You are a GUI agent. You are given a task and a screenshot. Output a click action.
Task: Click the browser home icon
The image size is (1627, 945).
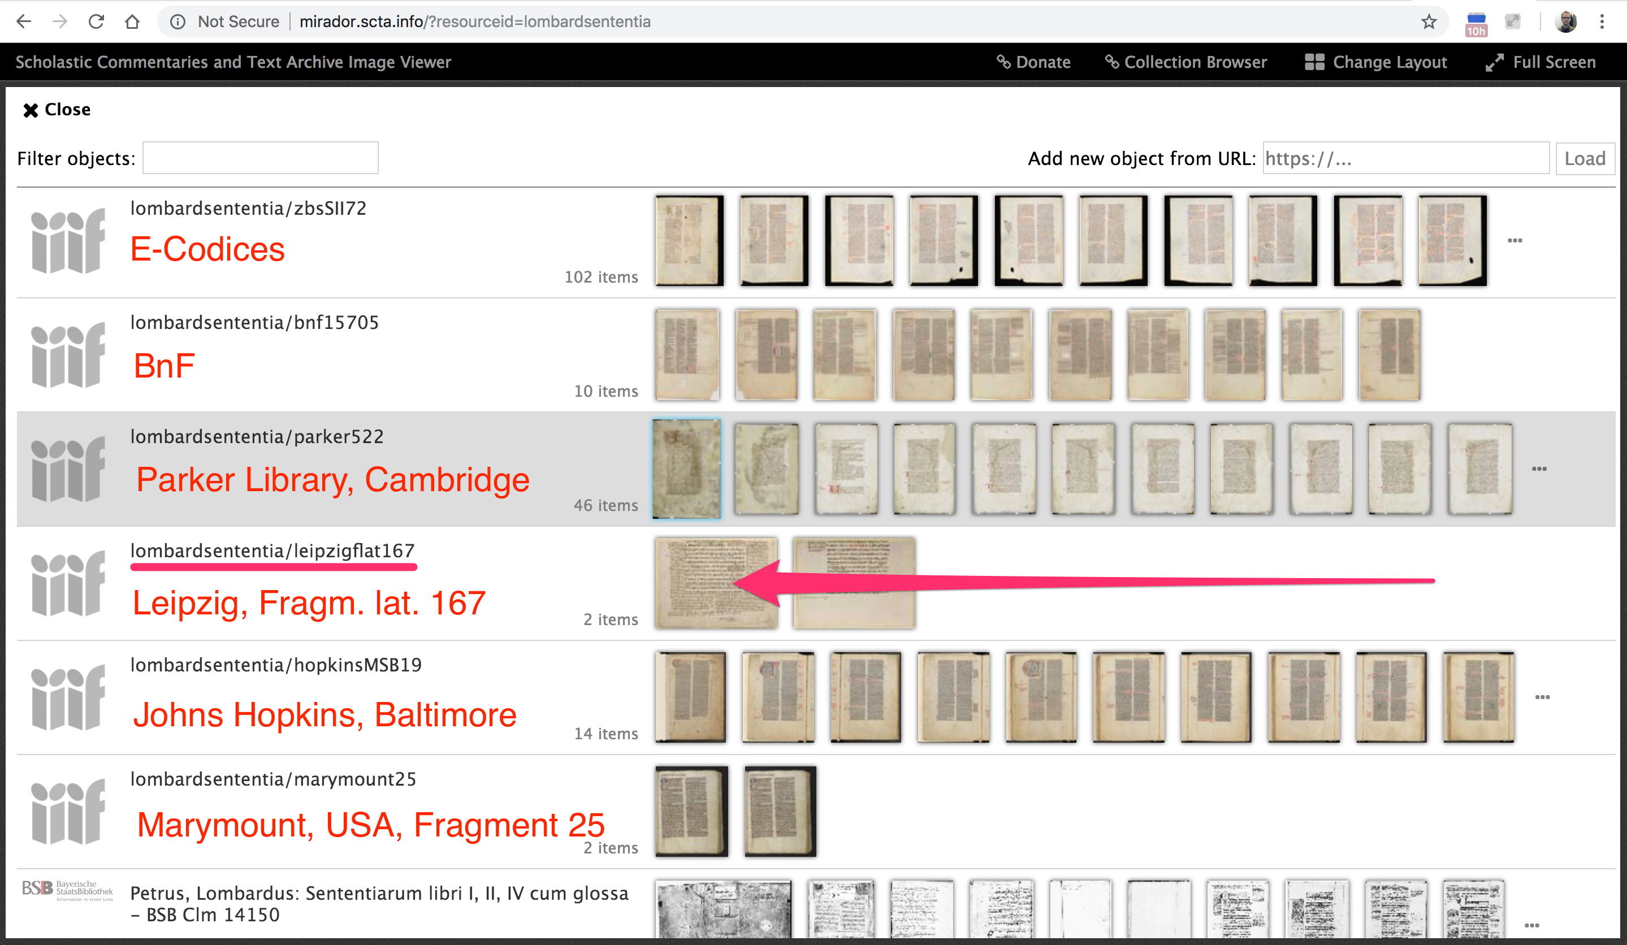(x=132, y=21)
